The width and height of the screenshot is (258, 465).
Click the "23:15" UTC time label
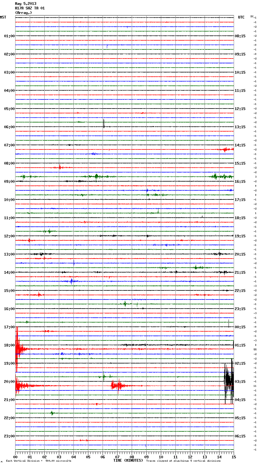coord(240,309)
